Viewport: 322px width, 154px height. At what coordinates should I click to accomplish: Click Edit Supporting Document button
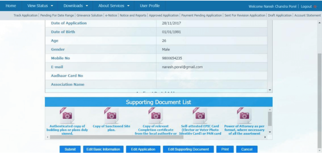(x=188, y=149)
